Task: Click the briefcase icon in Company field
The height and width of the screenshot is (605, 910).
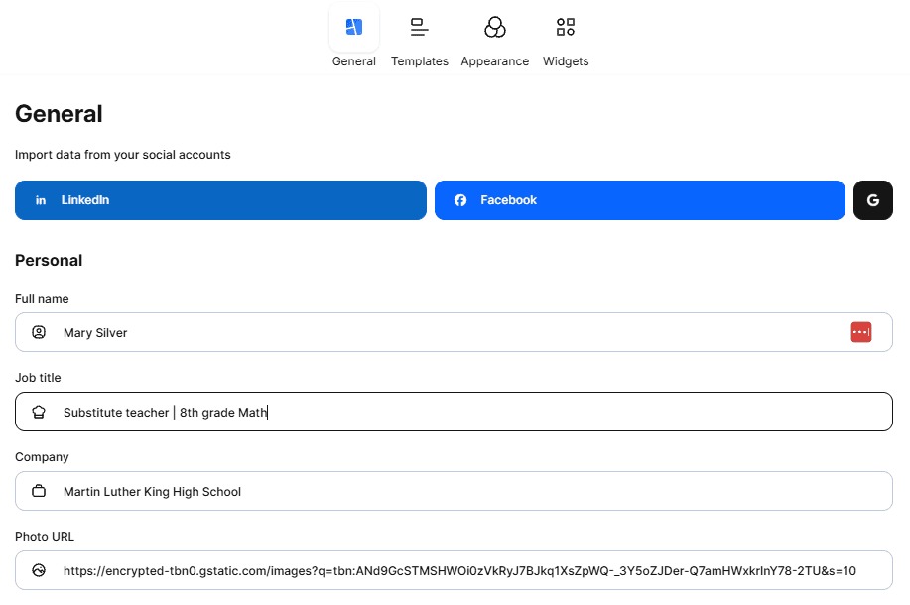Action: 39,491
